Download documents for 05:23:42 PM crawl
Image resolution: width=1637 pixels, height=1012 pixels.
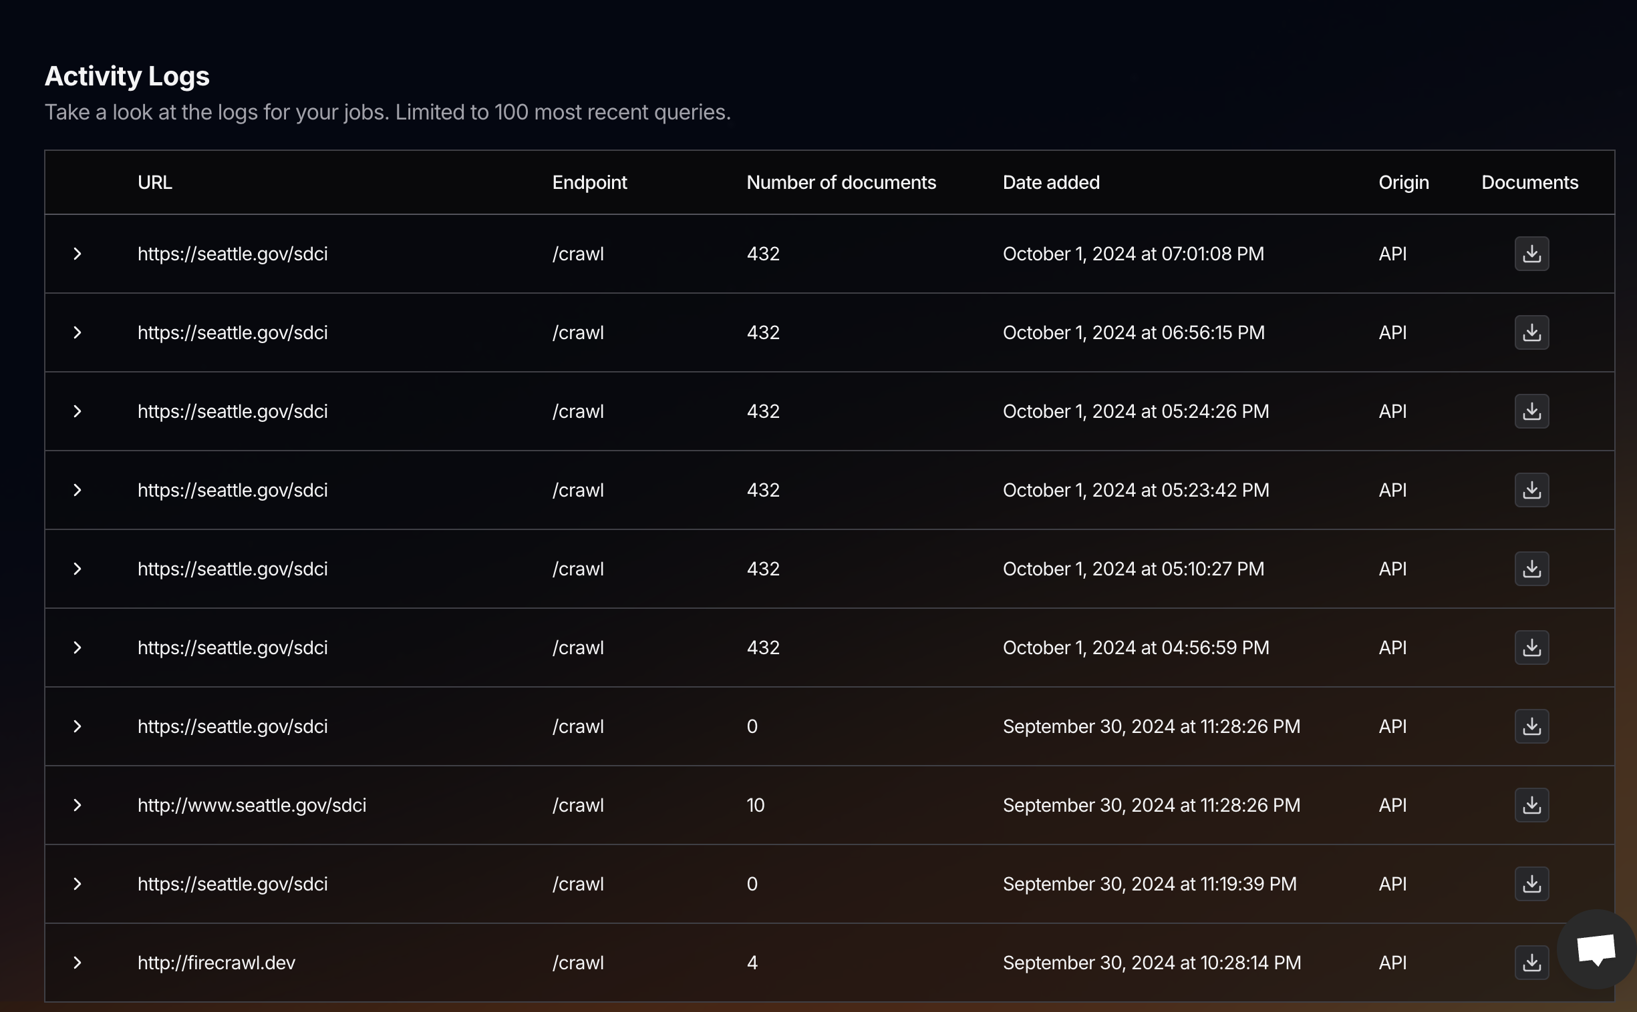pyautogui.click(x=1531, y=490)
